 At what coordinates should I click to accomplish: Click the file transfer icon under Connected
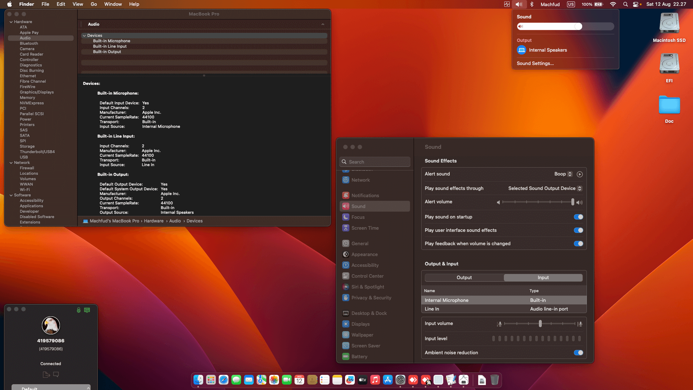coord(46,374)
